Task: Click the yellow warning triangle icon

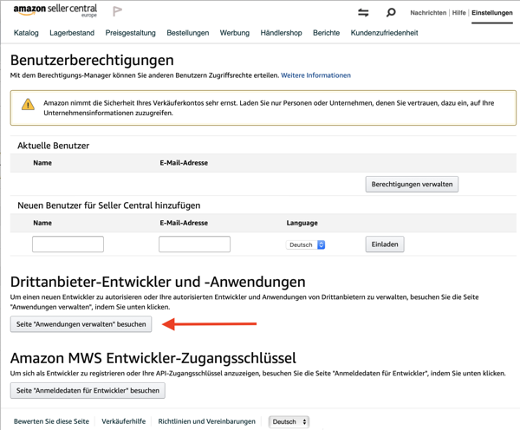Action: (x=28, y=105)
